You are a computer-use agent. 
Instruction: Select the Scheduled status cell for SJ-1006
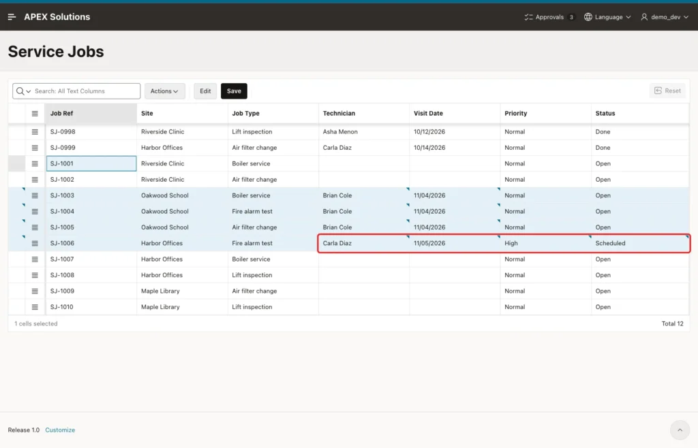pyautogui.click(x=640, y=244)
